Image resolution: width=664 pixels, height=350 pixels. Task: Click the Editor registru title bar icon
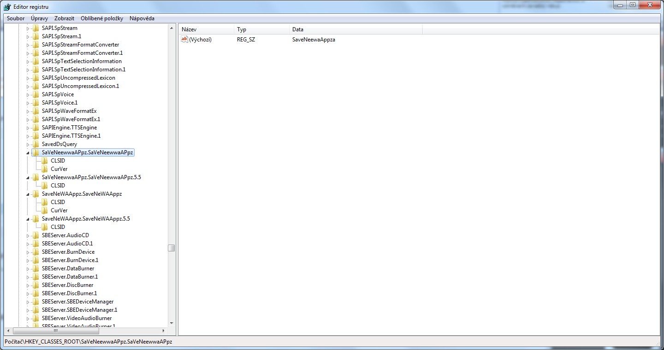point(7,7)
